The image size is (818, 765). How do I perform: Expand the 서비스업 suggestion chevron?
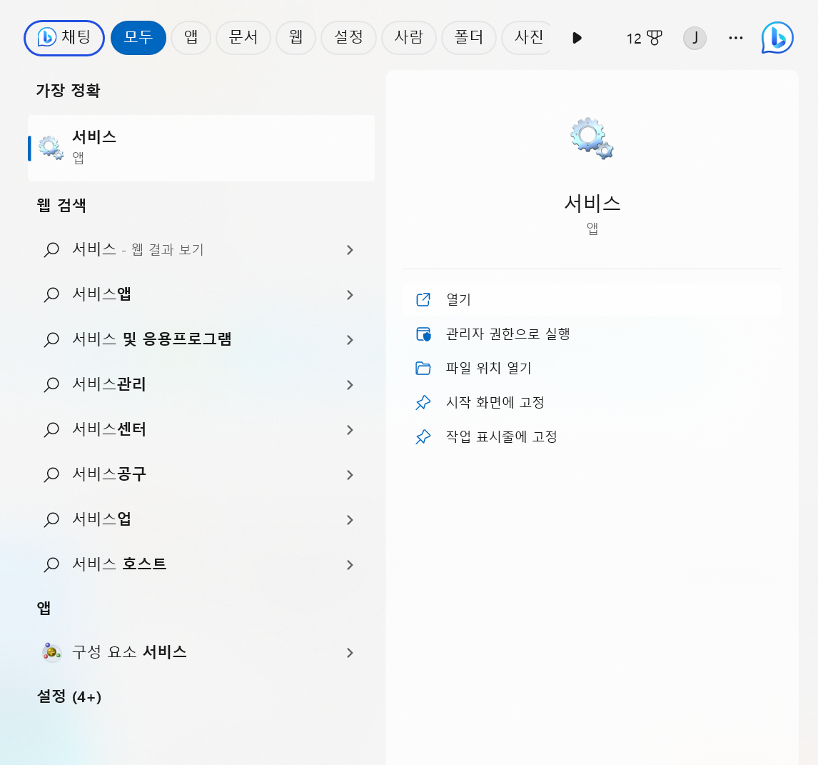tap(350, 519)
